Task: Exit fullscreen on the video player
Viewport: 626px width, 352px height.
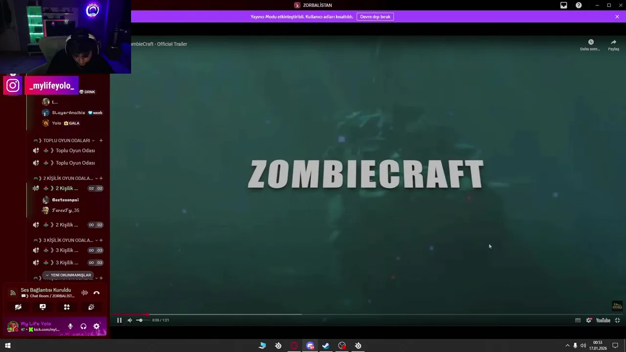Action: 617,320
